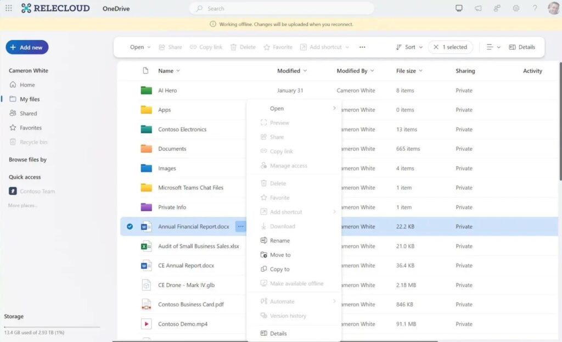Choose Move to in context menu

pyautogui.click(x=294, y=255)
